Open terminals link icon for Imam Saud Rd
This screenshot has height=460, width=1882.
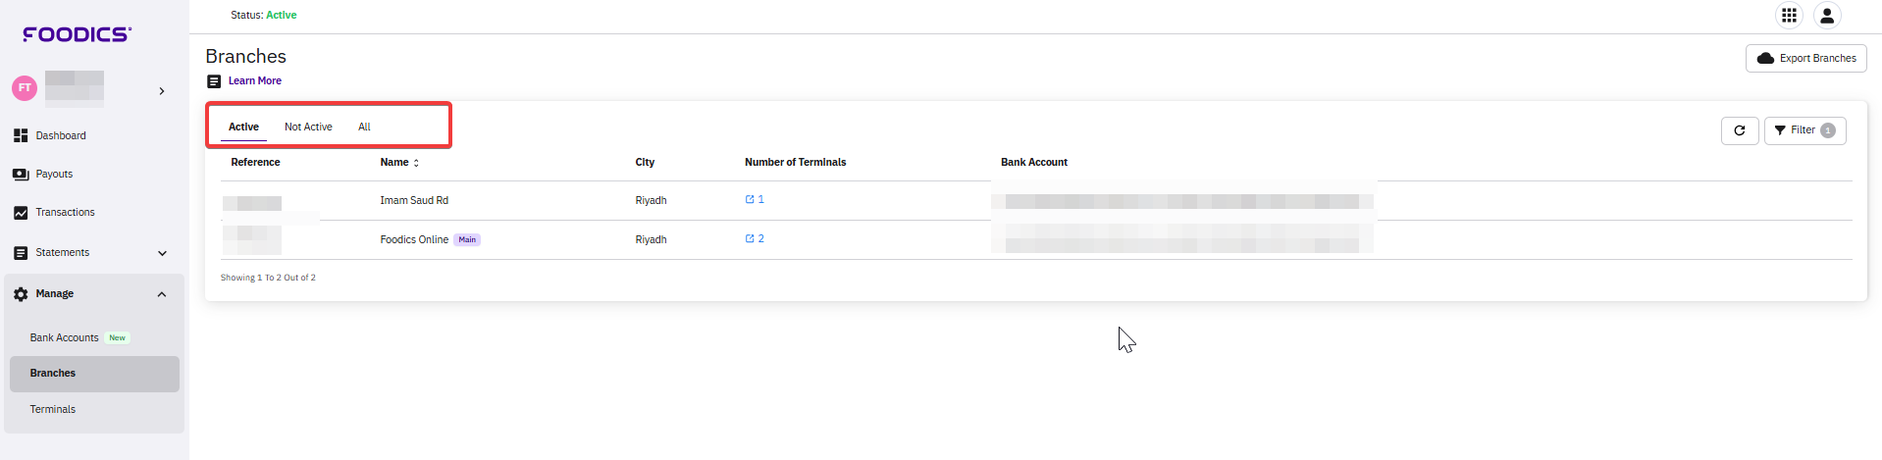[750, 200]
